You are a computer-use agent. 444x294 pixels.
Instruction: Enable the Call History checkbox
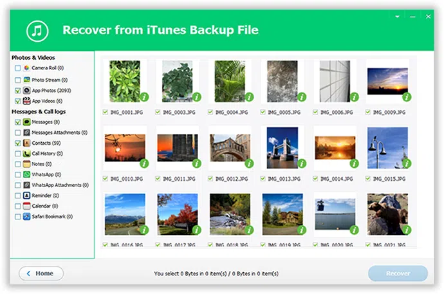point(18,154)
